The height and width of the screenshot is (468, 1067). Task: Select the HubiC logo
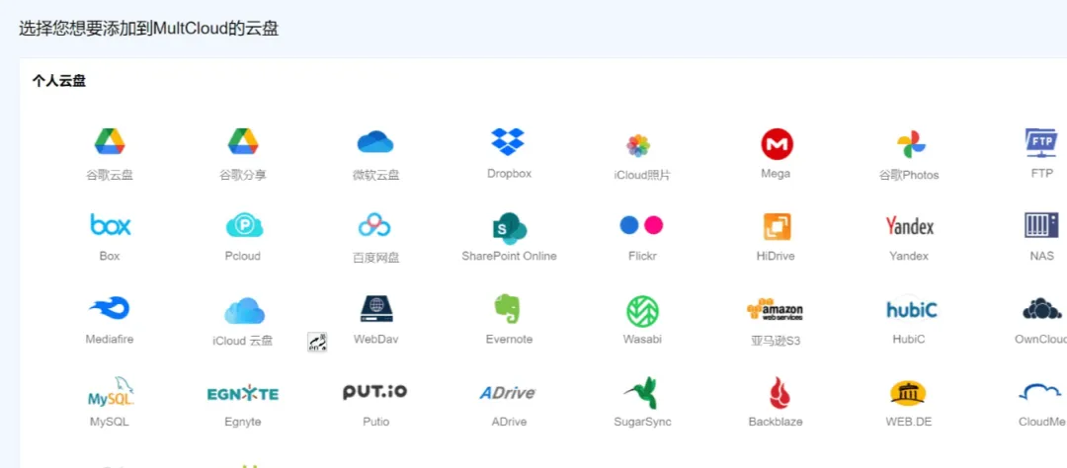tap(912, 309)
